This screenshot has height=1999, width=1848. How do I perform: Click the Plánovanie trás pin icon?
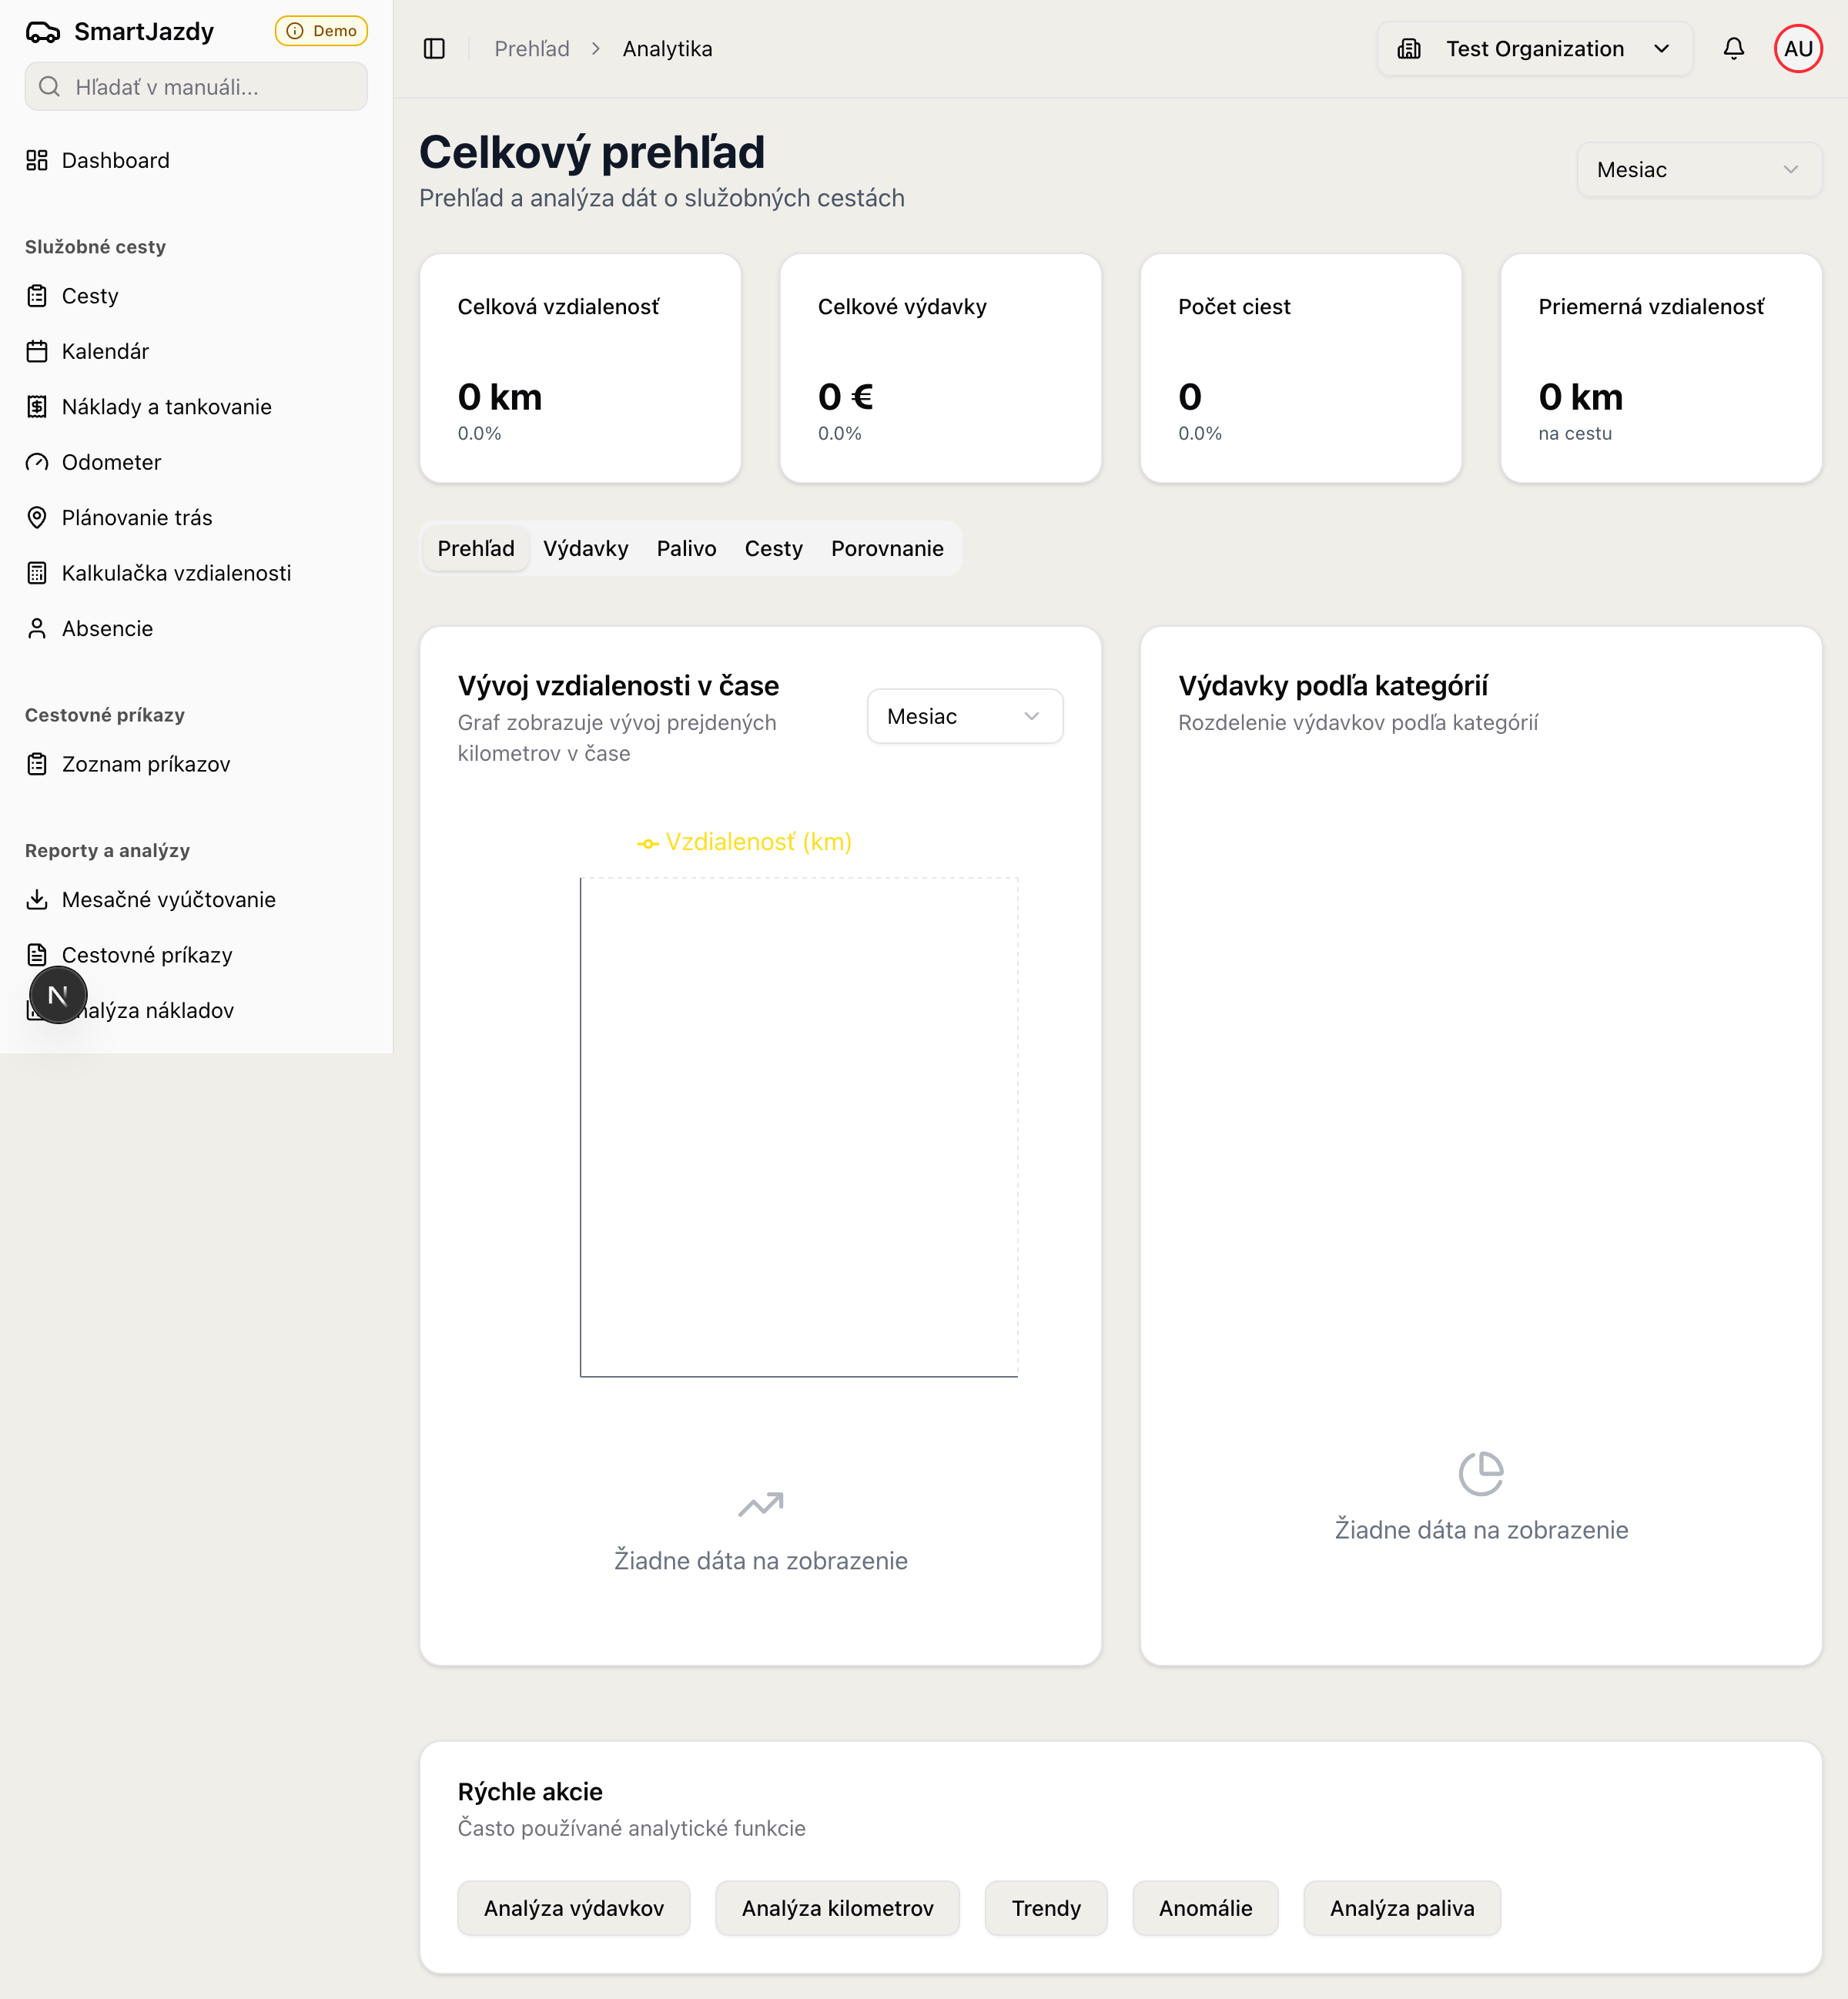pyautogui.click(x=37, y=517)
